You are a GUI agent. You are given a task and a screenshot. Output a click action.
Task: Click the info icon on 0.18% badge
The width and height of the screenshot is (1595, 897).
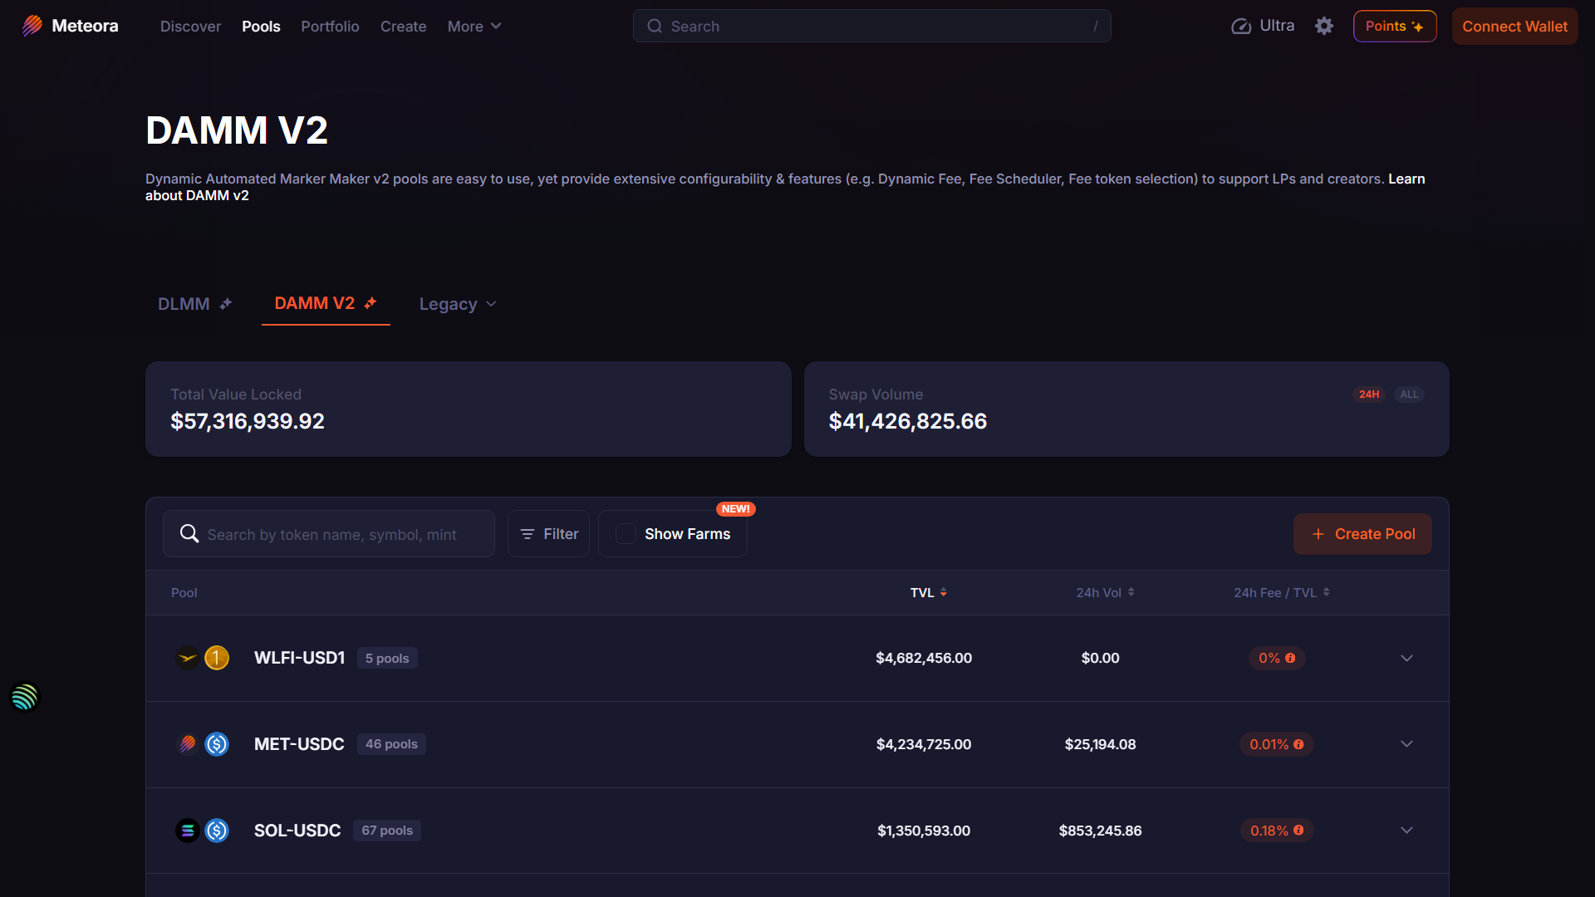pyautogui.click(x=1298, y=830)
